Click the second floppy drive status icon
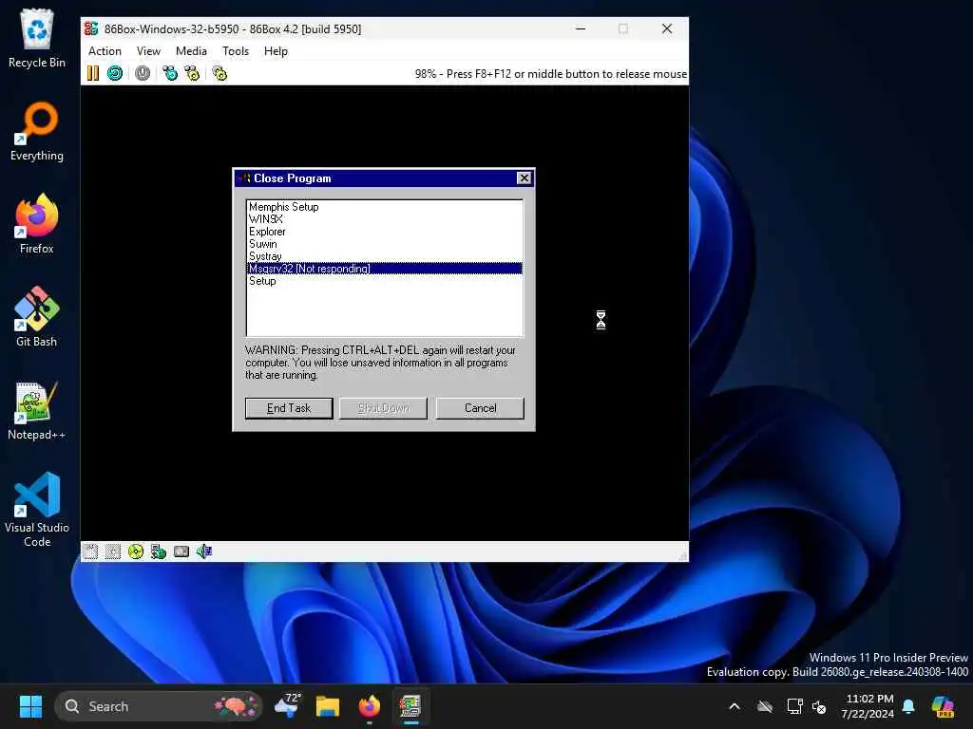Screen dimensions: 973x729 coord(113,551)
